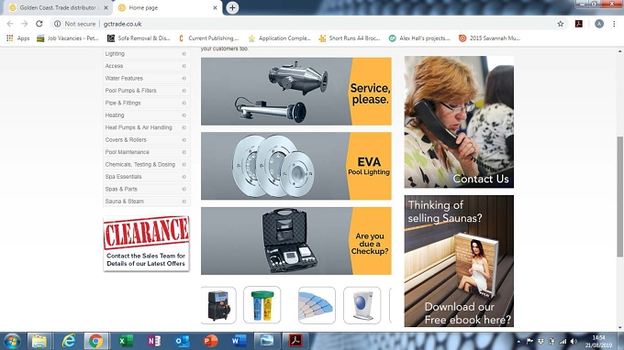Click the Are you due a Checkup banner
The height and width of the screenshot is (350, 624).
point(296,241)
